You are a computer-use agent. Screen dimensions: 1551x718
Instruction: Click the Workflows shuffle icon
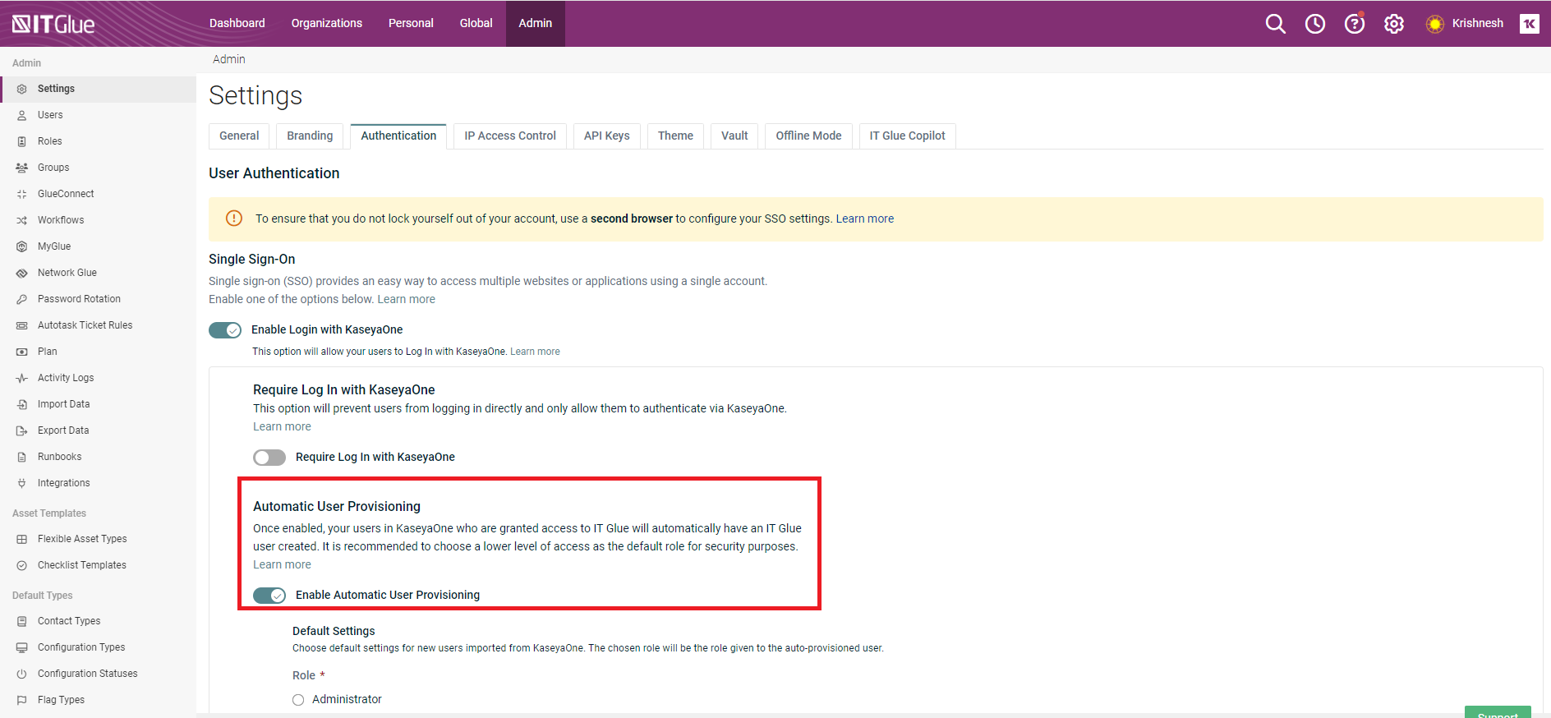(x=22, y=220)
